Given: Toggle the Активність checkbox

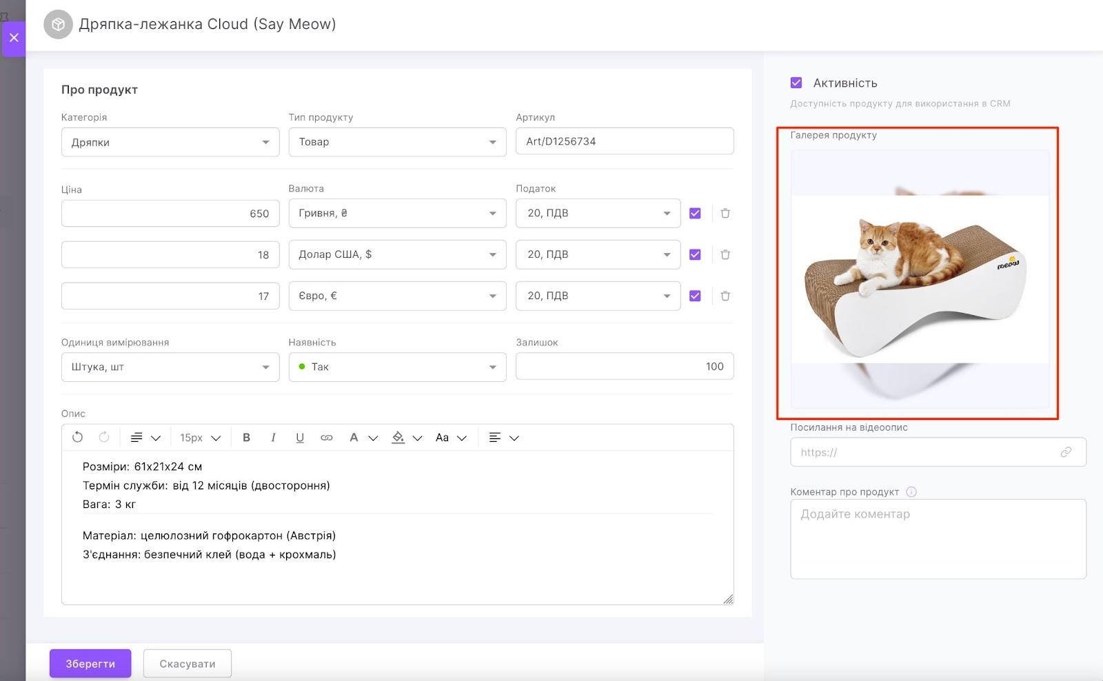Looking at the screenshot, I should point(796,83).
